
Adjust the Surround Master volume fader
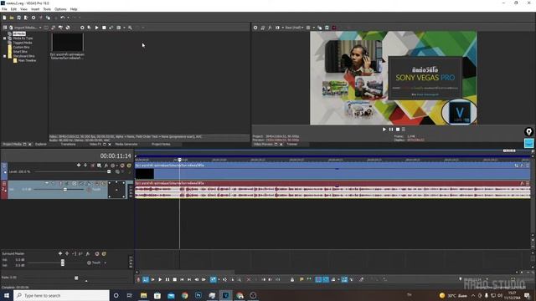[x=63, y=263]
